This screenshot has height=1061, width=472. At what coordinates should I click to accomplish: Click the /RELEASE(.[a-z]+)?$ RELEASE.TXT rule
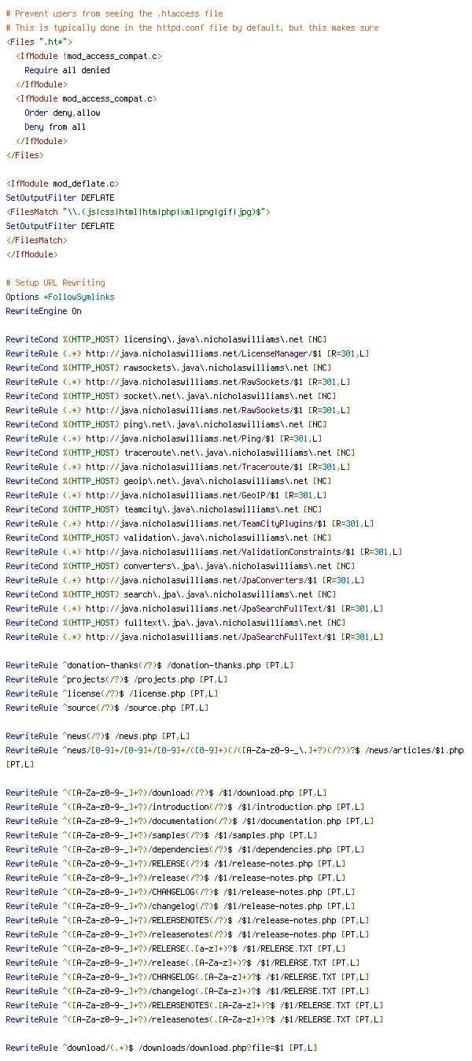point(175,948)
